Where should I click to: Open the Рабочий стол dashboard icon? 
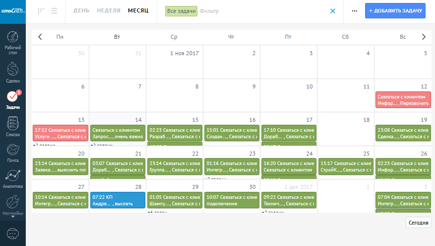point(13,38)
